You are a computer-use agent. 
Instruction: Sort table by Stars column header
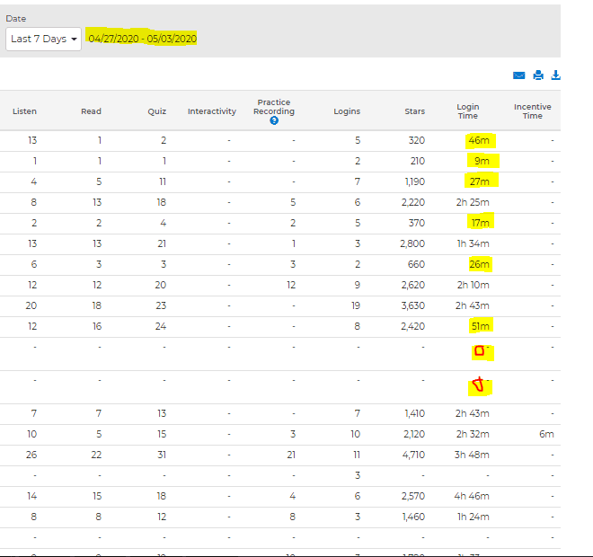tap(415, 111)
